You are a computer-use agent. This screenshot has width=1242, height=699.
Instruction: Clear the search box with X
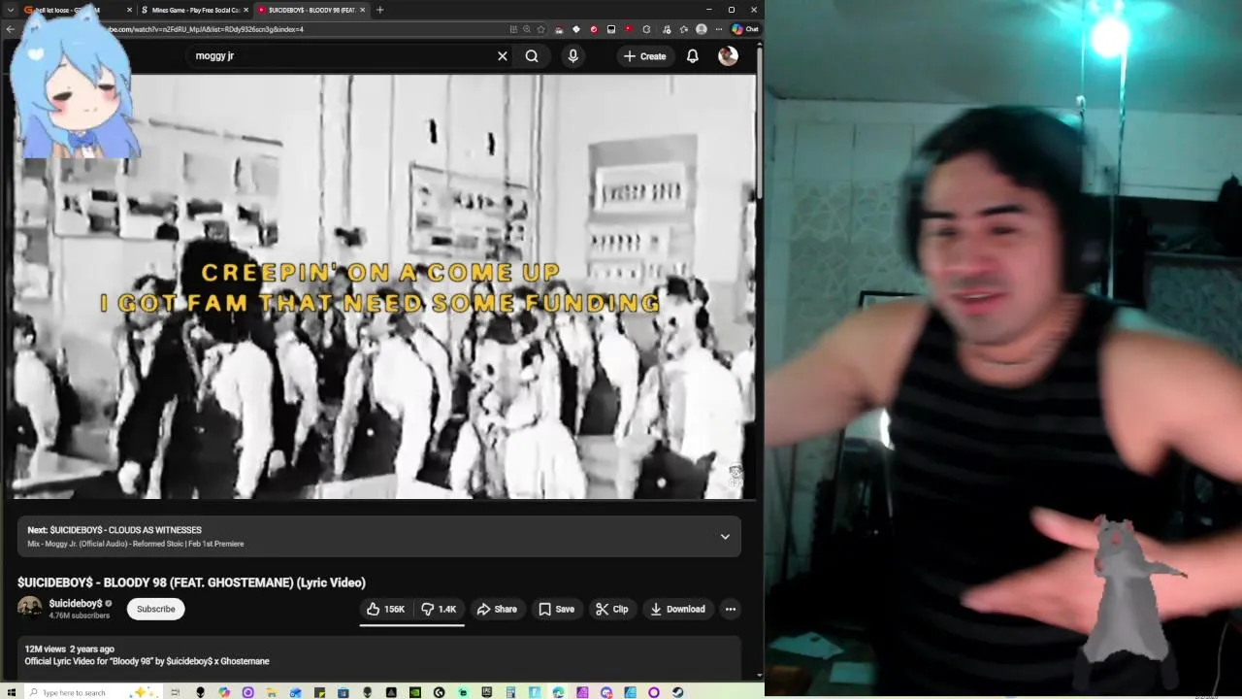tap(502, 56)
